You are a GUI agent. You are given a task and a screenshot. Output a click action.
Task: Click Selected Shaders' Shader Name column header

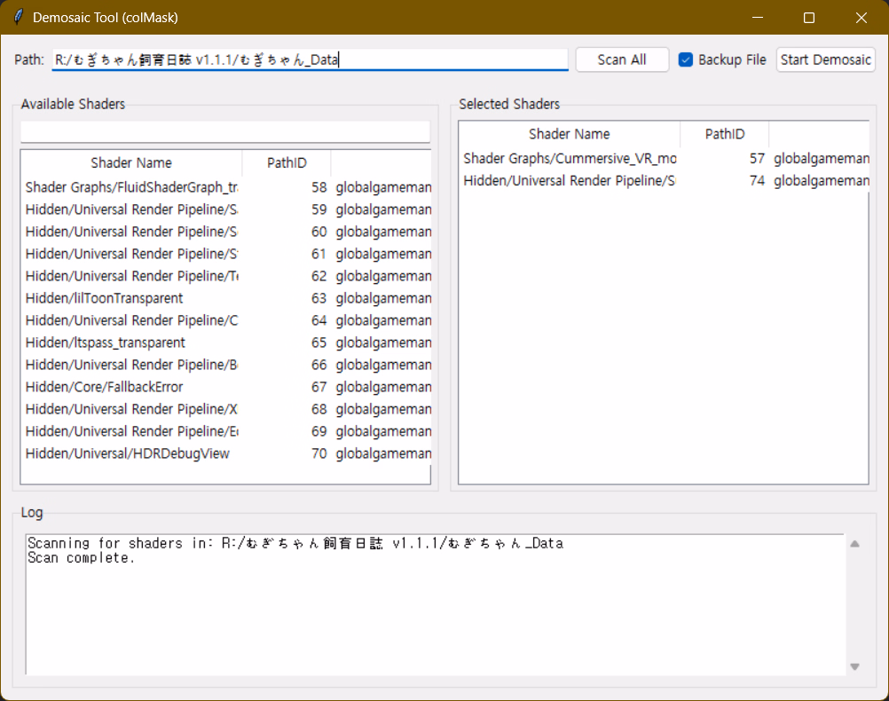pyautogui.click(x=569, y=134)
